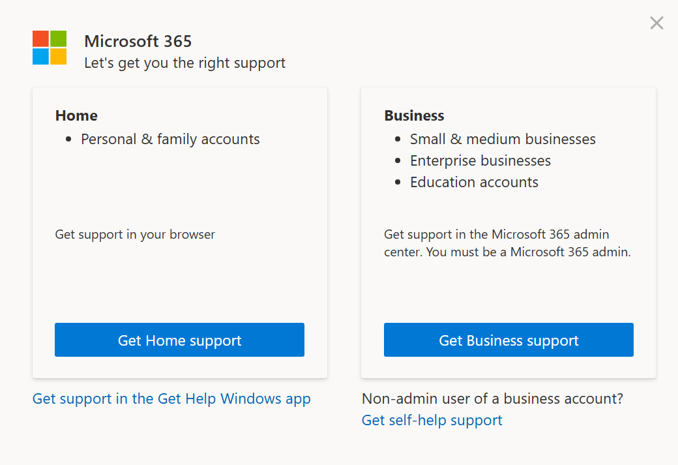This screenshot has width=678, height=465.
Task: Click the yellow square of Microsoft logo
Action: (x=59, y=57)
